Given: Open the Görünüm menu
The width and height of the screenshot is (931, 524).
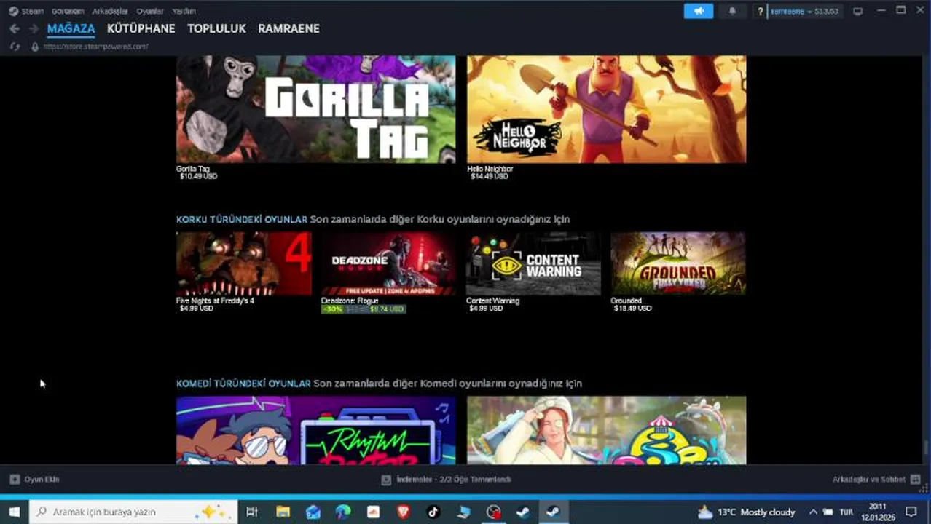Looking at the screenshot, I should pos(68,11).
